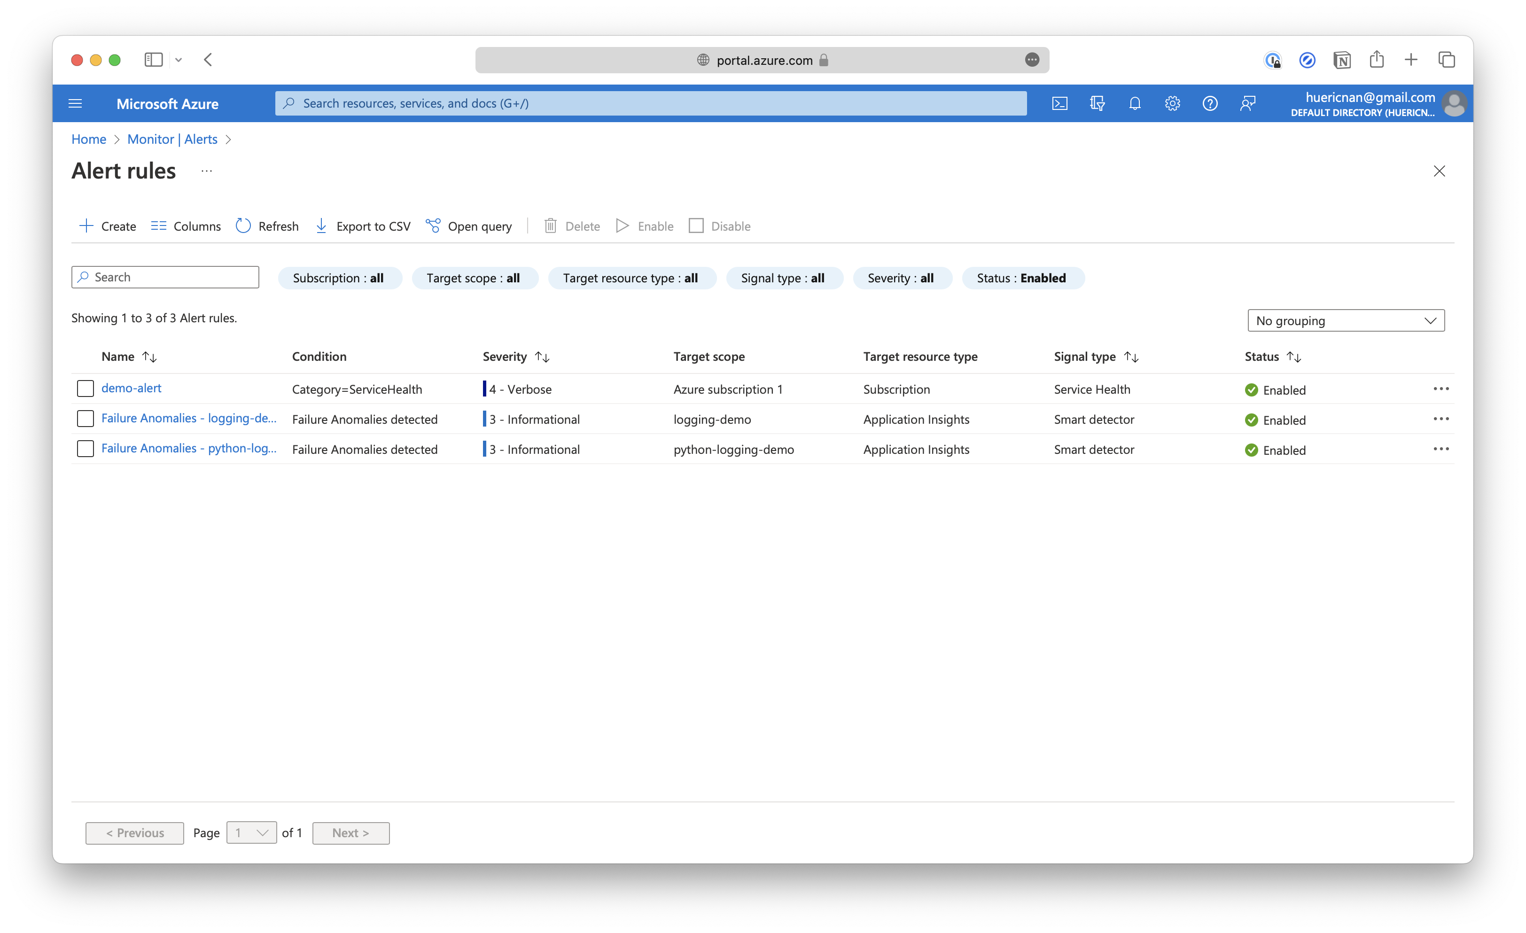
Task: Expand Safari sidebar options chevron
Action: click(179, 60)
